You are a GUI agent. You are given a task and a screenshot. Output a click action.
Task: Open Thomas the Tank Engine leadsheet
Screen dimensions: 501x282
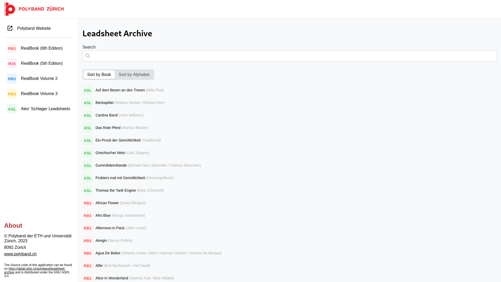click(116, 190)
